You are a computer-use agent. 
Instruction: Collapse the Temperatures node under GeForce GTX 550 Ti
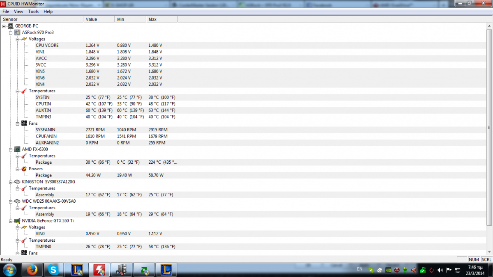[17, 240]
